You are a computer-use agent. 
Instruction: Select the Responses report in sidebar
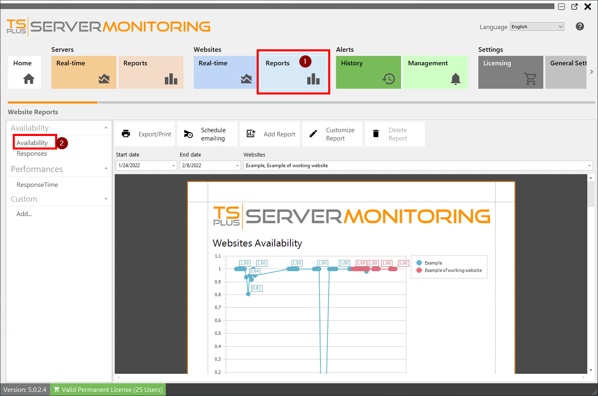click(x=31, y=154)
